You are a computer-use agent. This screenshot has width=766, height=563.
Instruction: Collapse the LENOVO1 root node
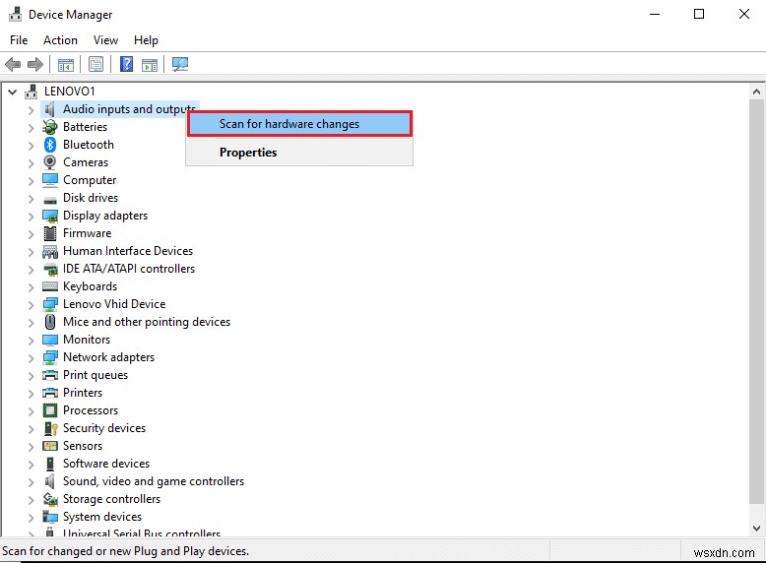point(13,92)
